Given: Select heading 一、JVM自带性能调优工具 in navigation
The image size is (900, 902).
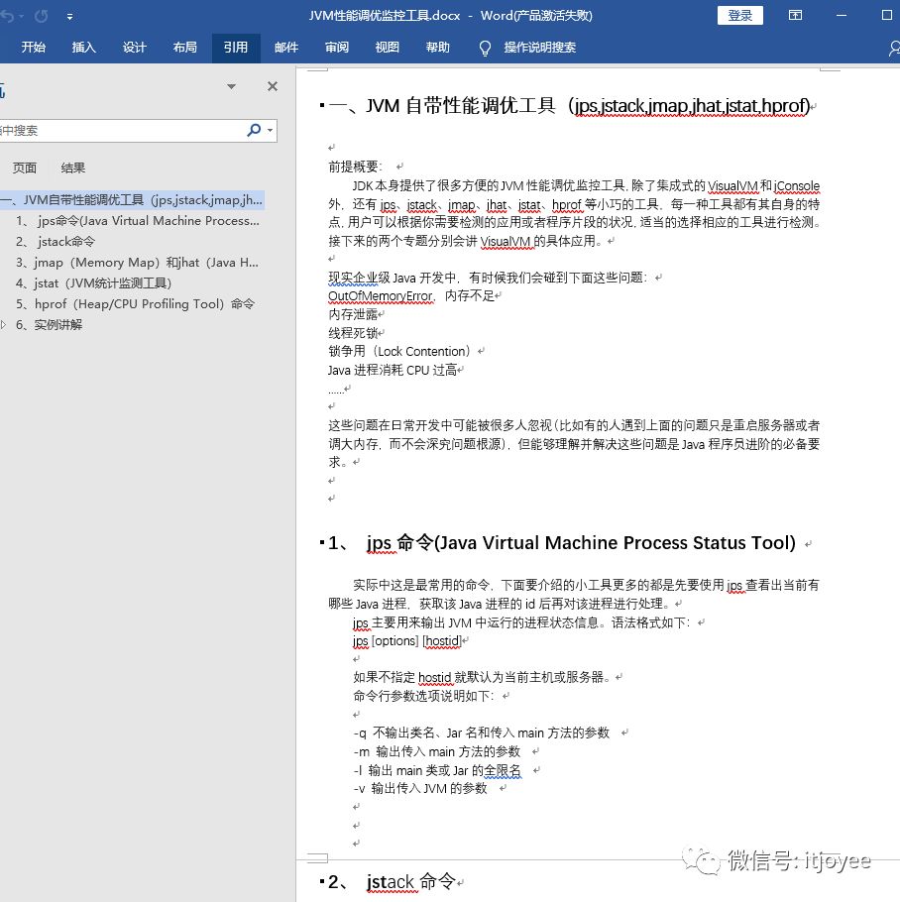Looking at the screenshot, I should click(132, 199).
